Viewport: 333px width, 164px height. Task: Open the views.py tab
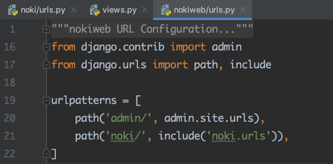[x=119, y=10]
